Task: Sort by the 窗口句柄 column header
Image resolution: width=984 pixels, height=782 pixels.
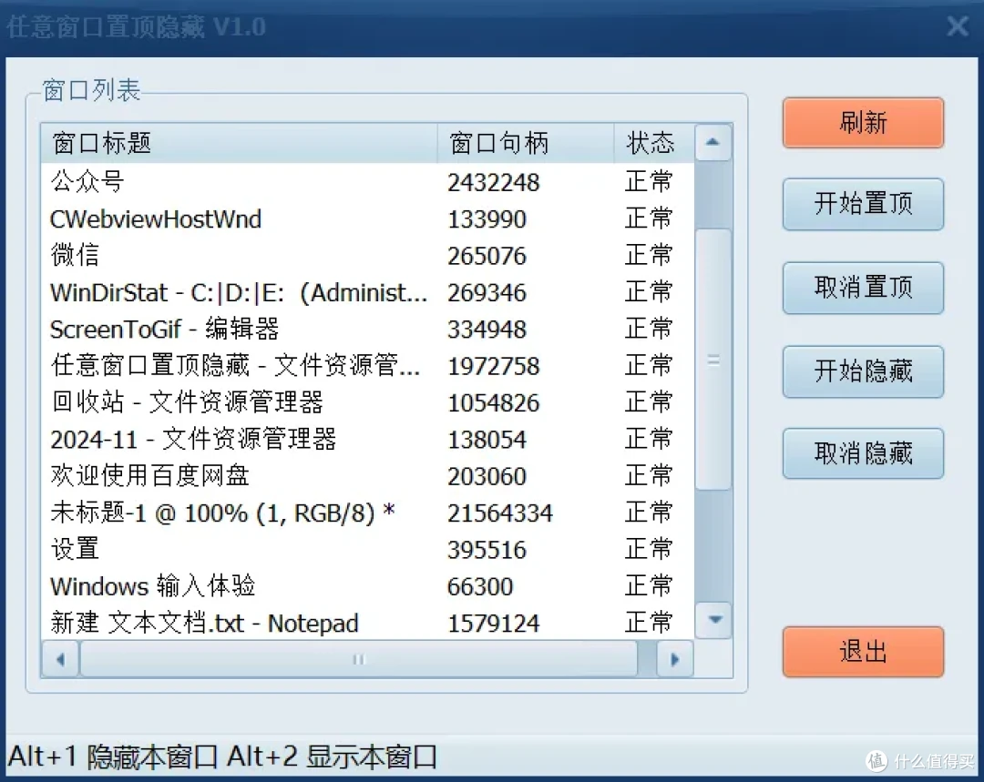Action: (526, 143)
